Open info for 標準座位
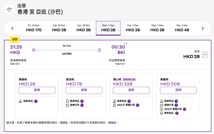Image resolution: width=214 pixels, height=134 pixels. [x=177, y=113]
